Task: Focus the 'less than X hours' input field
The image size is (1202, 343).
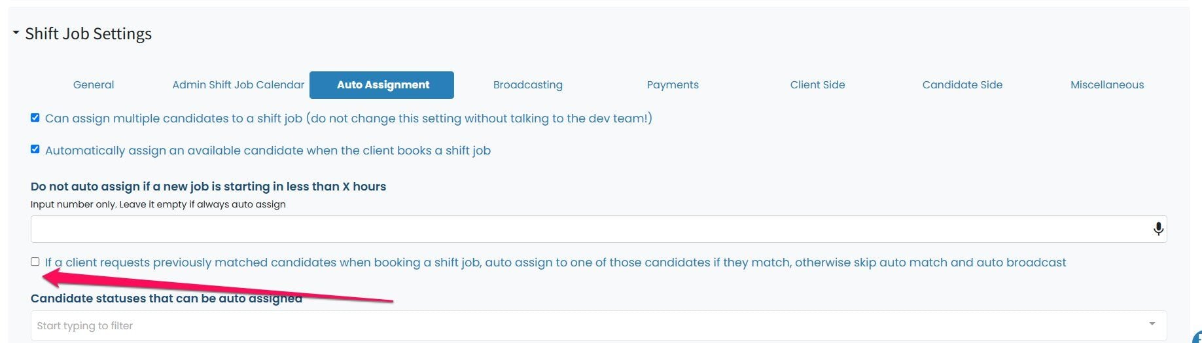Action: click(x=589, y=229)
